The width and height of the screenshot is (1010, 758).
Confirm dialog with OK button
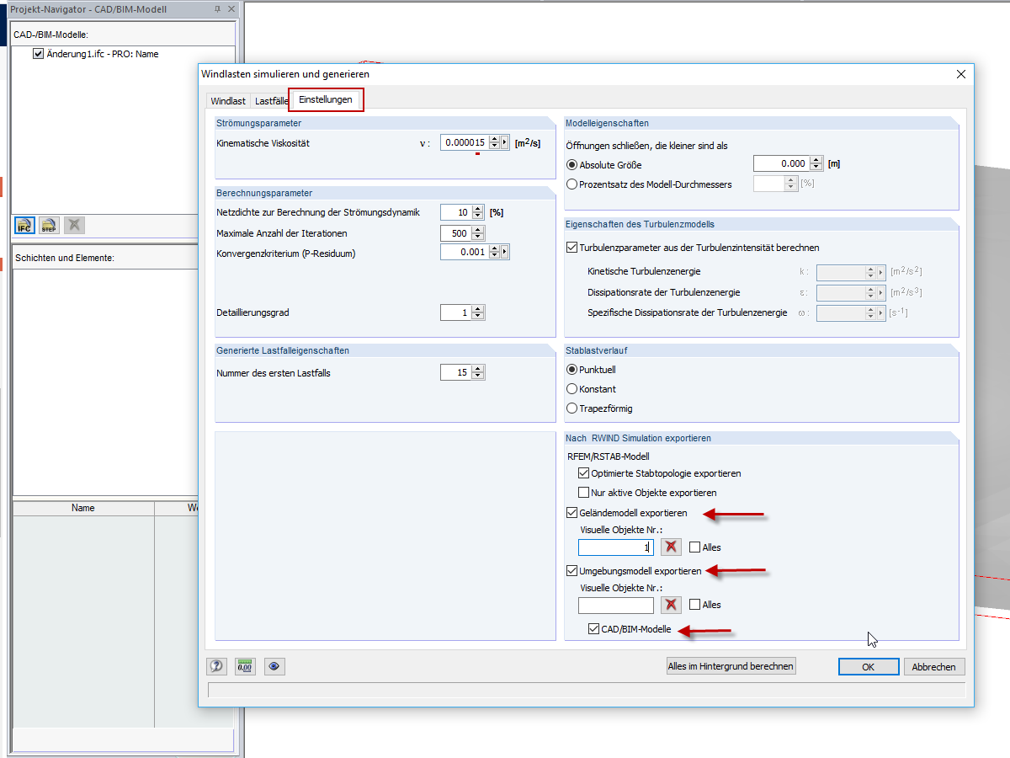click(x=868, y=666)
